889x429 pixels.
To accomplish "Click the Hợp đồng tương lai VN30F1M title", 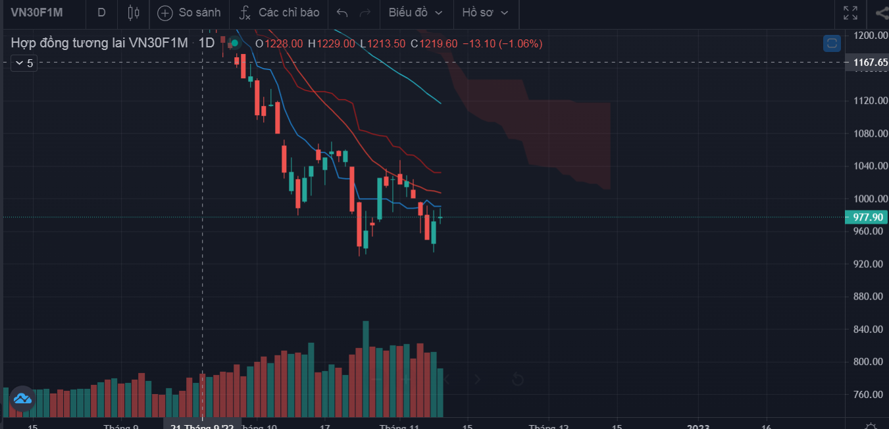I will [x=99, y=43].
